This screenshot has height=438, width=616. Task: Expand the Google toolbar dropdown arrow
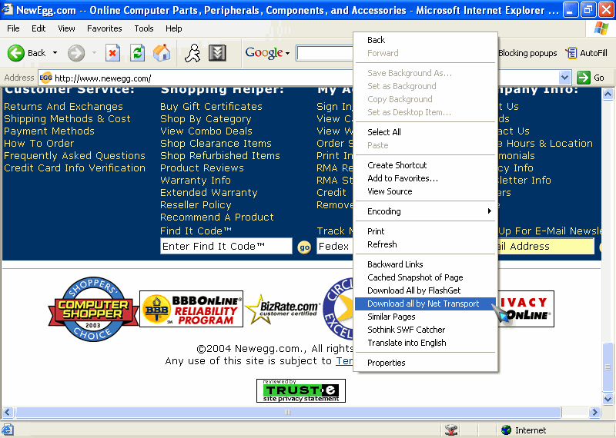[287, 53]
